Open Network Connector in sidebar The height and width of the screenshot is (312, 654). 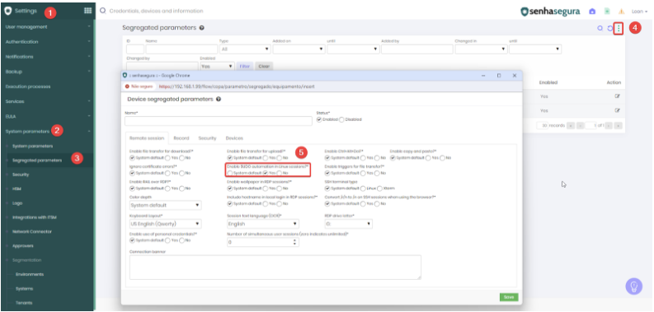[32, 231]
